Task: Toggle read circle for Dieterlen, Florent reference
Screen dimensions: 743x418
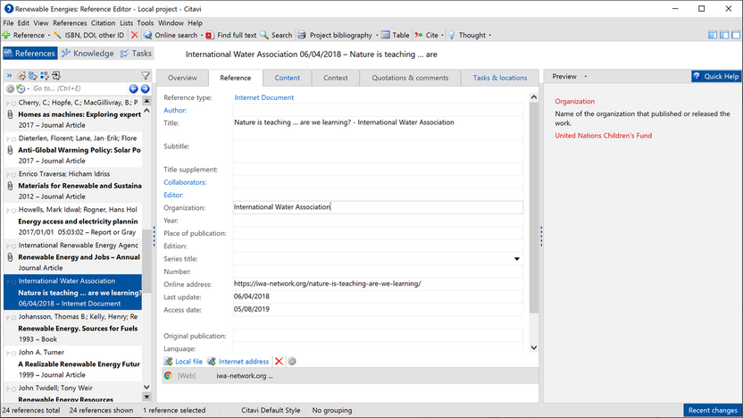Action: [13, 138]
